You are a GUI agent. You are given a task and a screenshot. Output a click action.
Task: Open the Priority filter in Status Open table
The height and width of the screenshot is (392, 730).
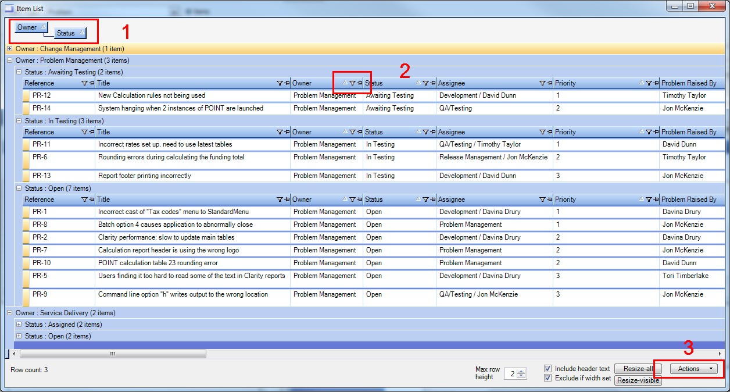point(649,200)
